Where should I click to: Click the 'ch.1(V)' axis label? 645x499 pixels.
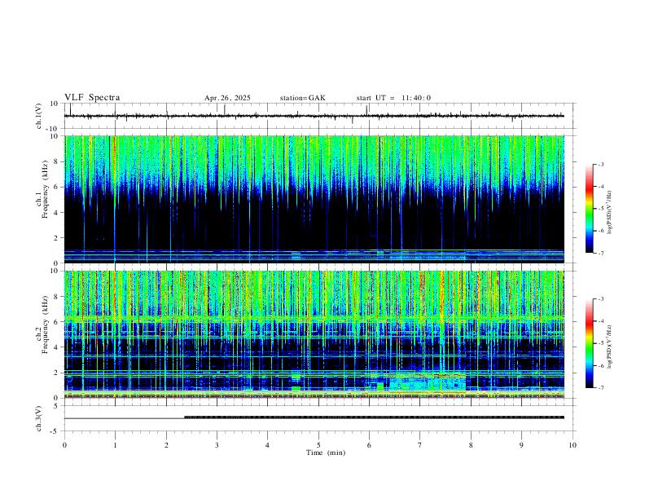(x=39, y=116)
